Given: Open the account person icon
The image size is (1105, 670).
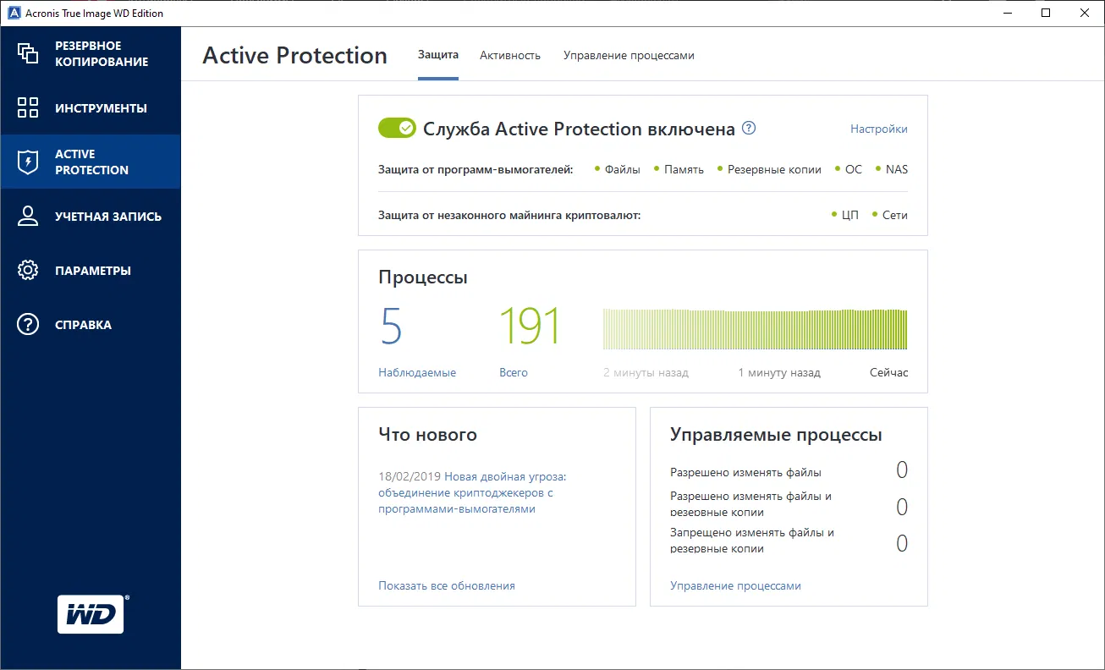Looking at the screenshot, I should point(28,216).
